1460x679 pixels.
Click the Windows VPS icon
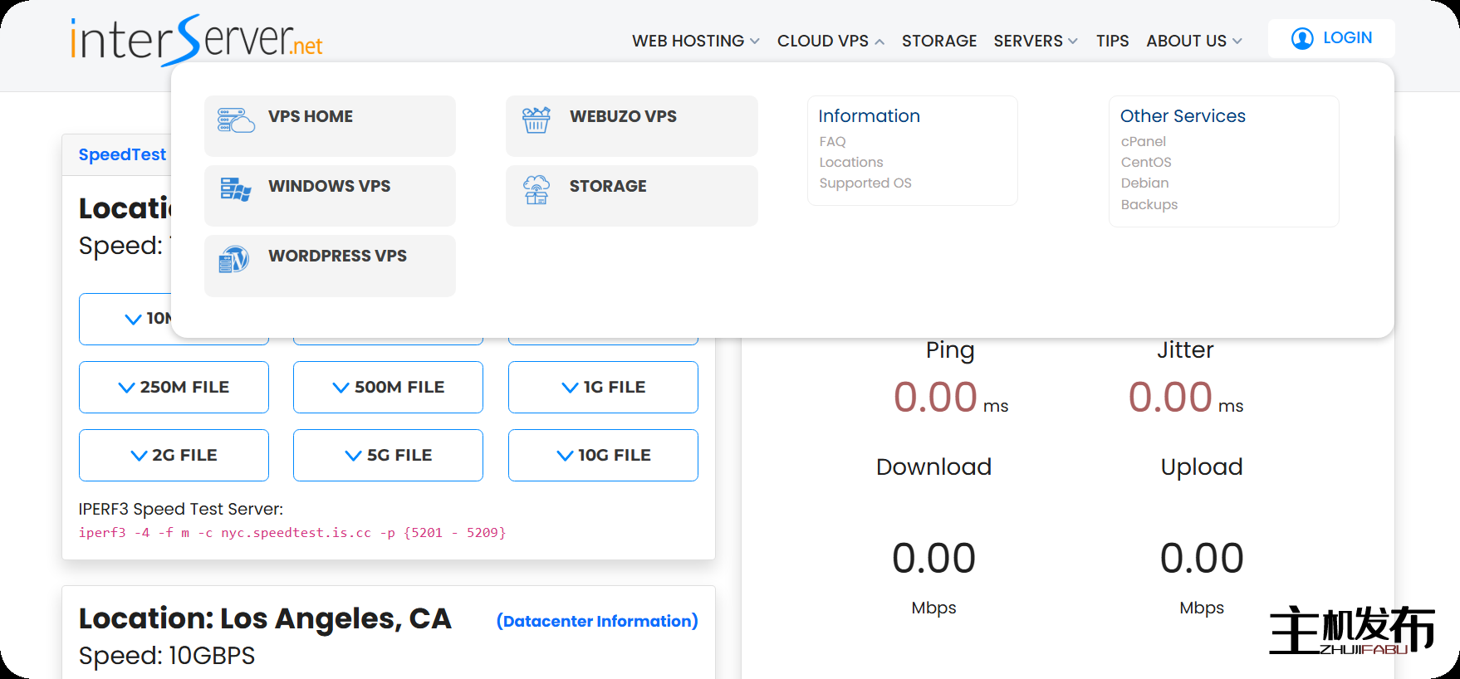pyautogui.click(x=236, y=189)
